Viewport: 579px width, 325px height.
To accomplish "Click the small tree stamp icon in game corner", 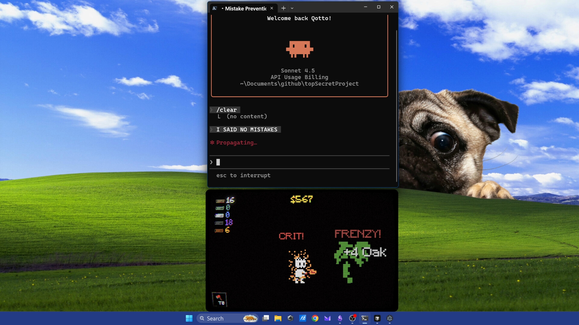I will tap(219, 299).
